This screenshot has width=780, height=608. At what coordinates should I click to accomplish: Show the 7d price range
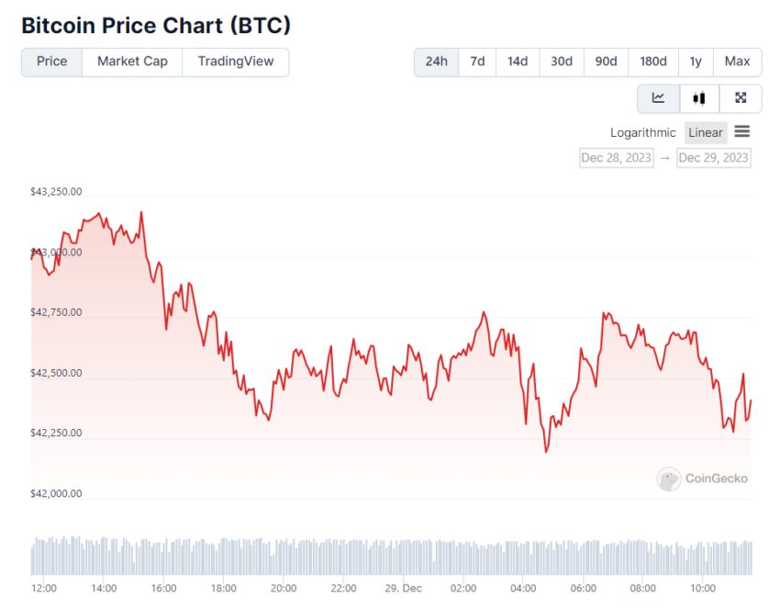point(477,62)
